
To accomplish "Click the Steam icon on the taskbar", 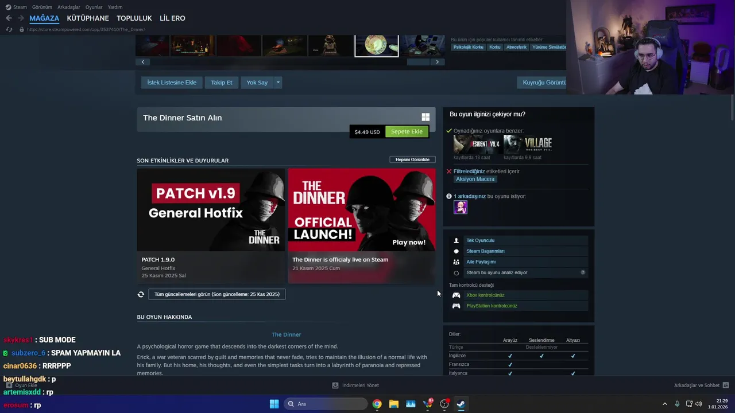I will 461,404.
